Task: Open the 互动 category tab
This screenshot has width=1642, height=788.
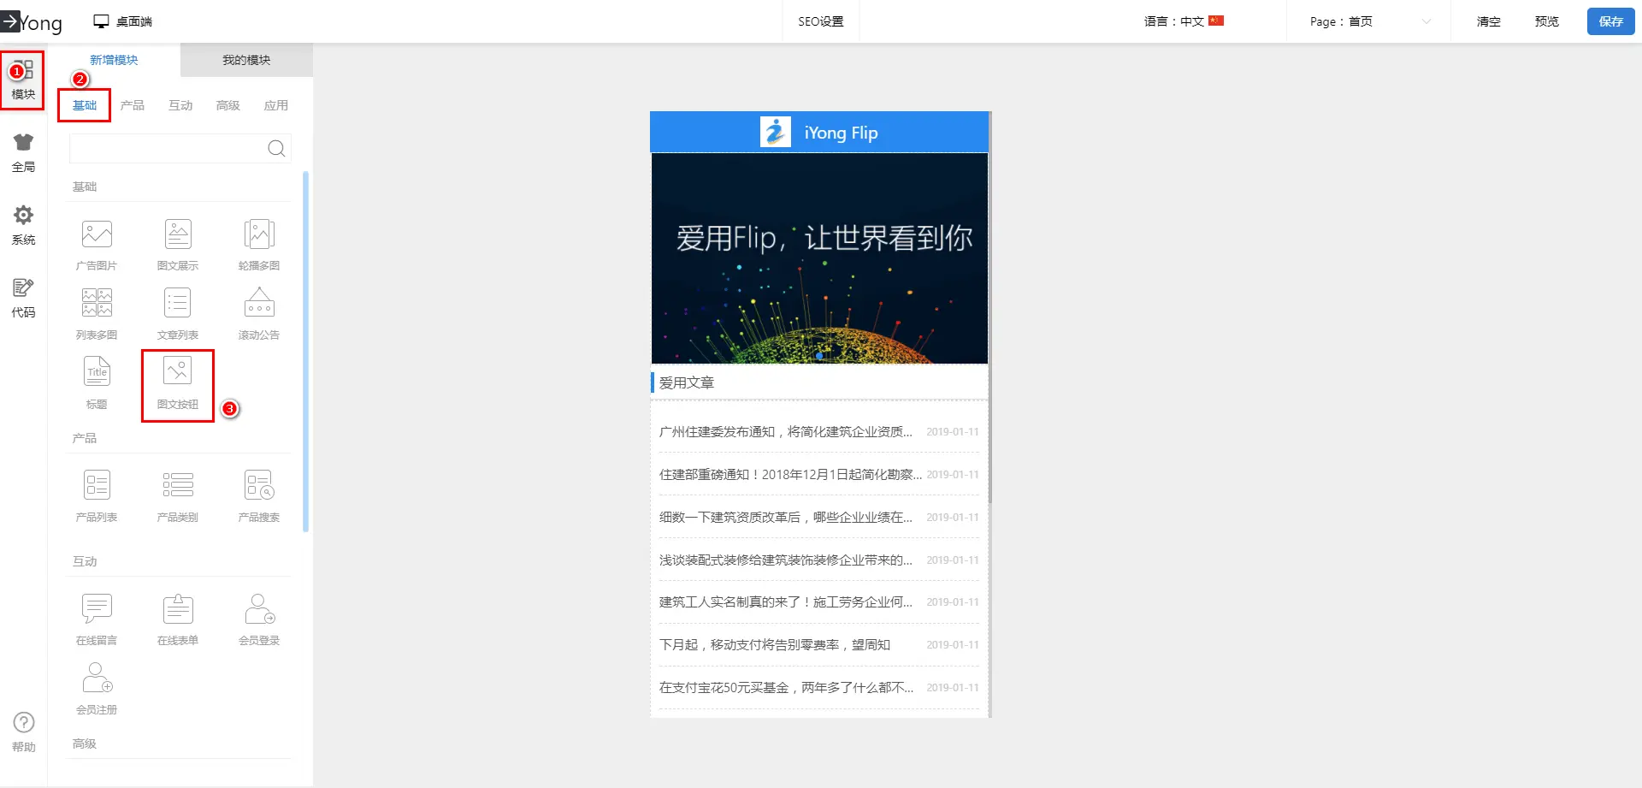Action: coord(180,105)
